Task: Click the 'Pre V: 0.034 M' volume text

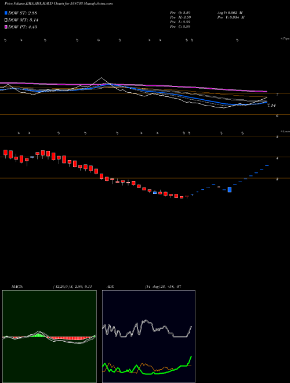Action: point(231,17)
